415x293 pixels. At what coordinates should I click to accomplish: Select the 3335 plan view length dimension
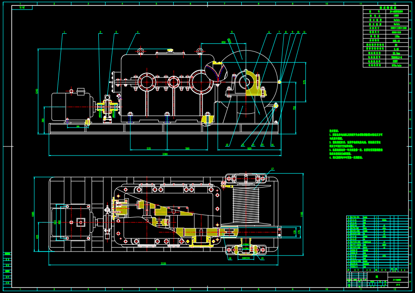coord(164,263)
